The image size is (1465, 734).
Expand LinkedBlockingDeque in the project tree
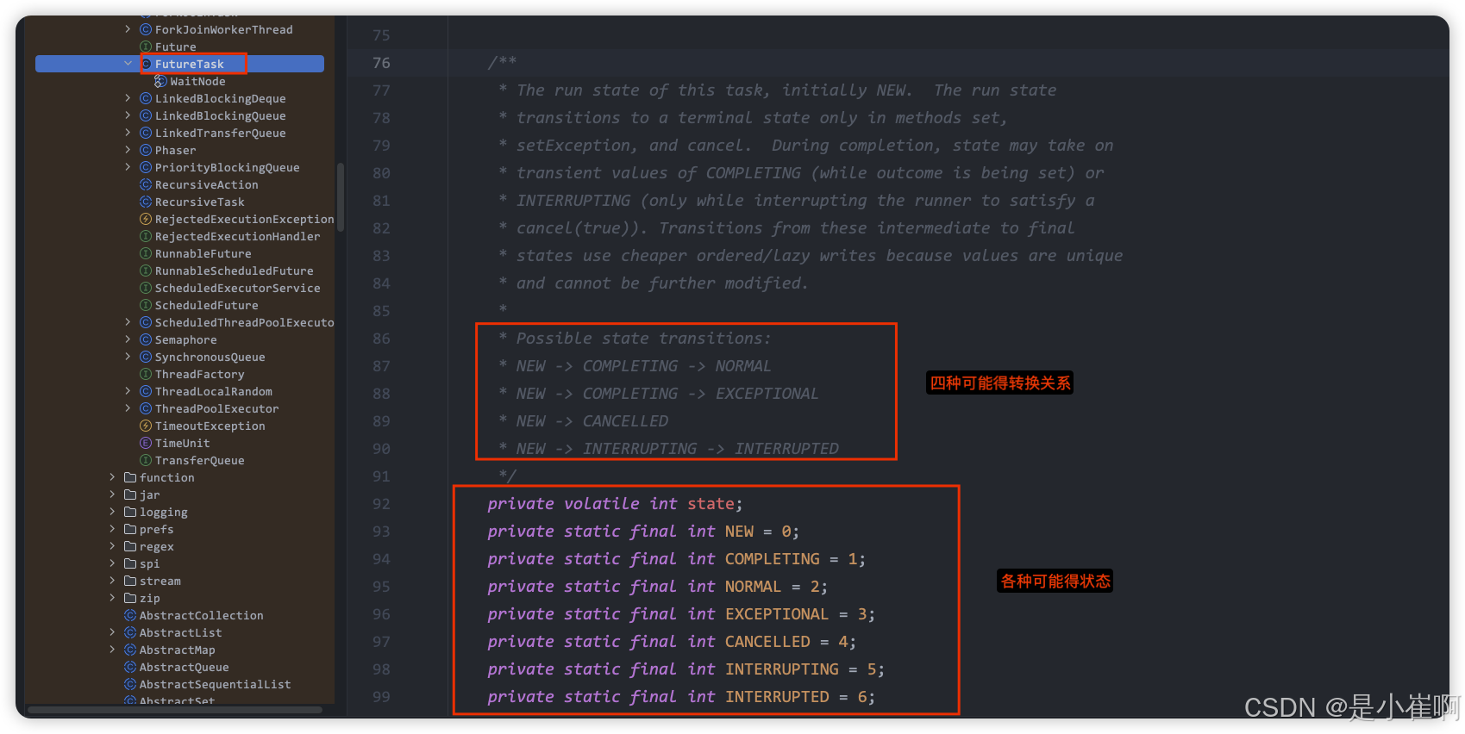click(128, 98)
